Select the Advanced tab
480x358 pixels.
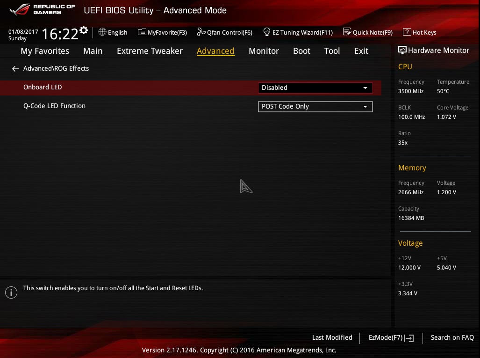coord(215,51)
